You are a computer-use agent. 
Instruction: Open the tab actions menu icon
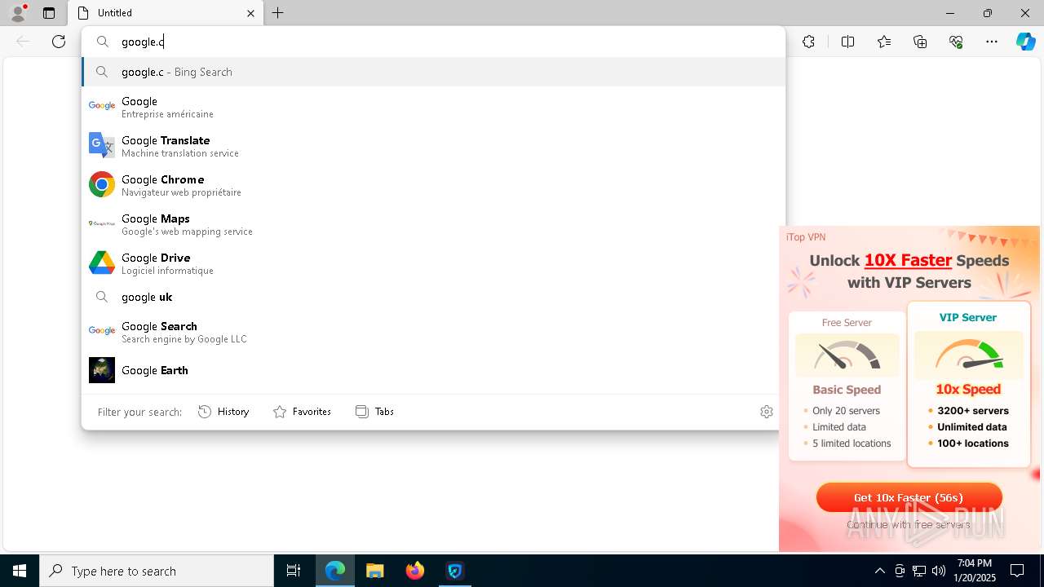(x=49, y=13)
